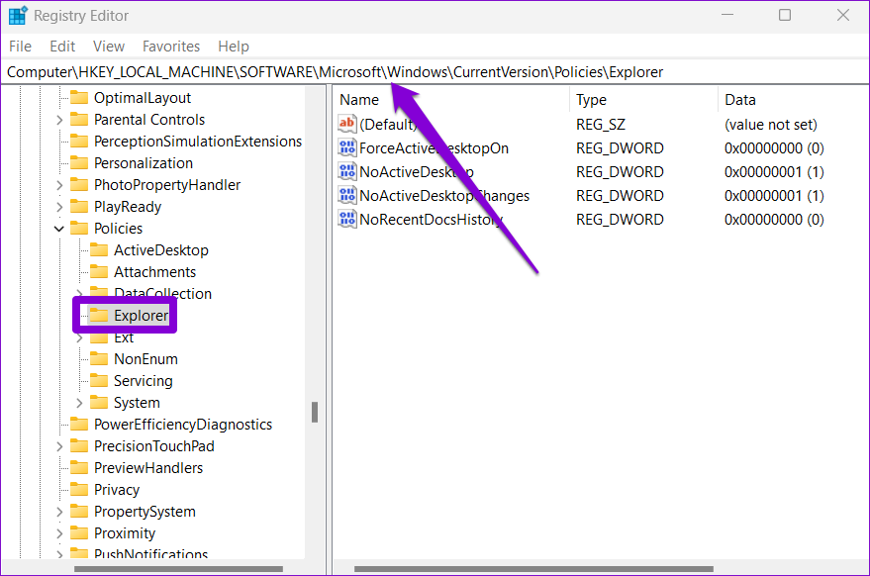The width and height of the screenshot is (870, 576).
Task: Expand the Ext key under Policies
Action: point(79,337)
